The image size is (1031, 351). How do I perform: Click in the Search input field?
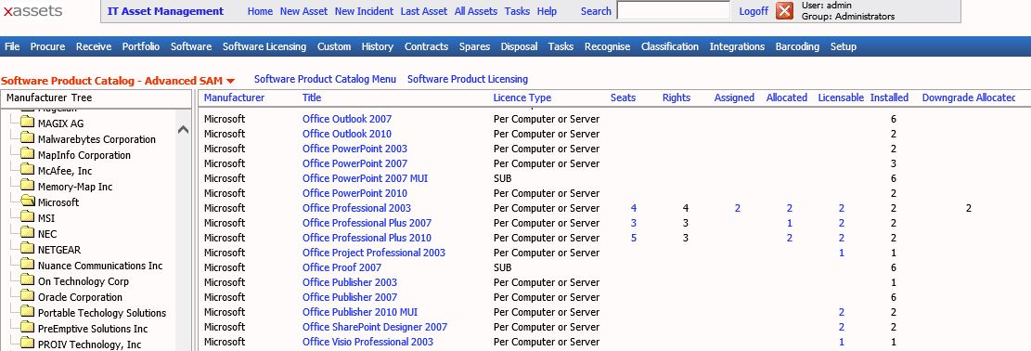pyautogui.click(x=674, y=10)
